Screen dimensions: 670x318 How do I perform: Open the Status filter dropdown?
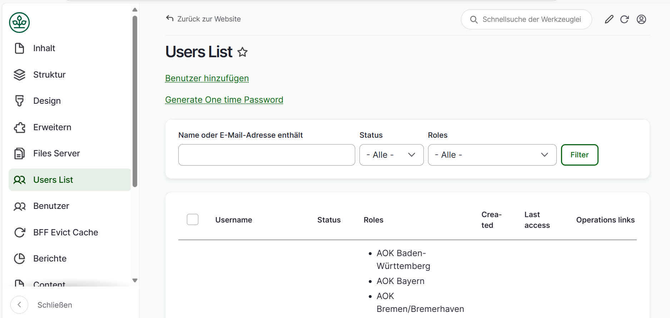pos(391,155)
